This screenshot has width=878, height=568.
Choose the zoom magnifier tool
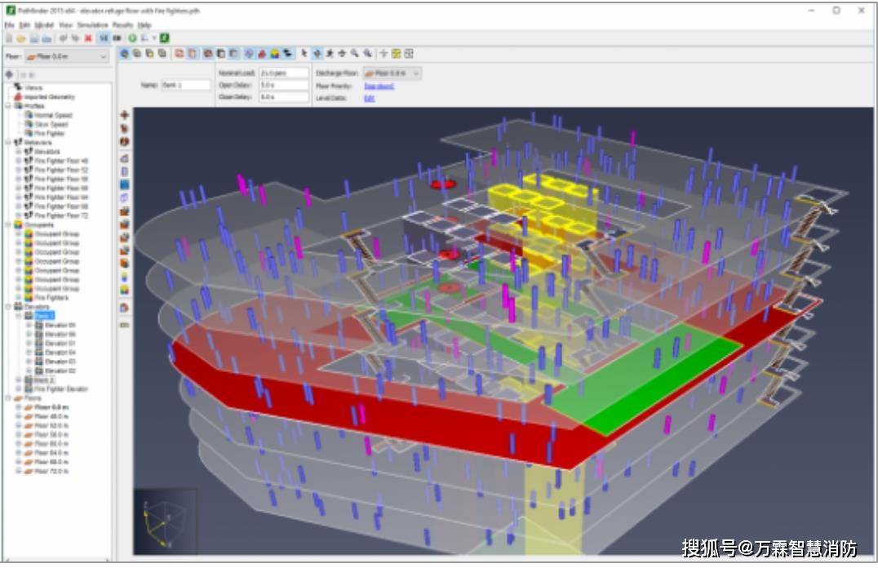click(x=355, y=54)
